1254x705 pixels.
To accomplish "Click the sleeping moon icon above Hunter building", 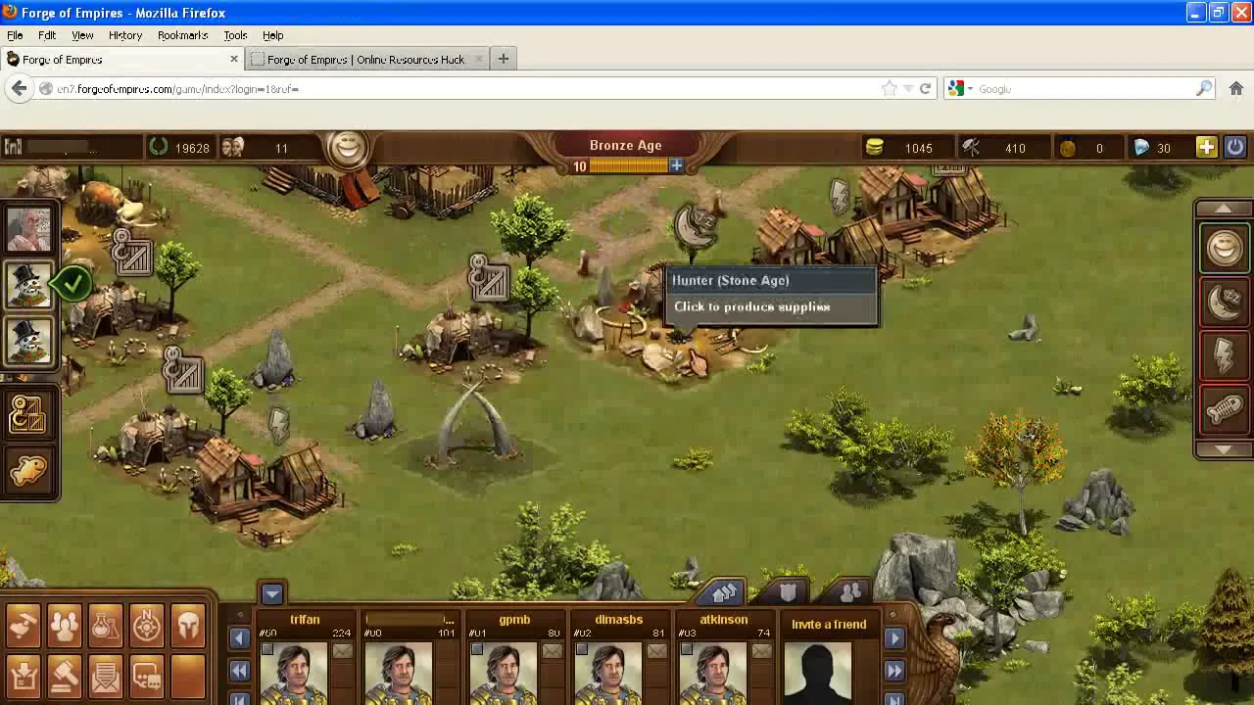I will 695,226.
